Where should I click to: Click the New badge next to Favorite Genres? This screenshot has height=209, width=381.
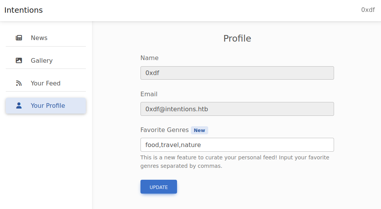[x=199, y=130]
